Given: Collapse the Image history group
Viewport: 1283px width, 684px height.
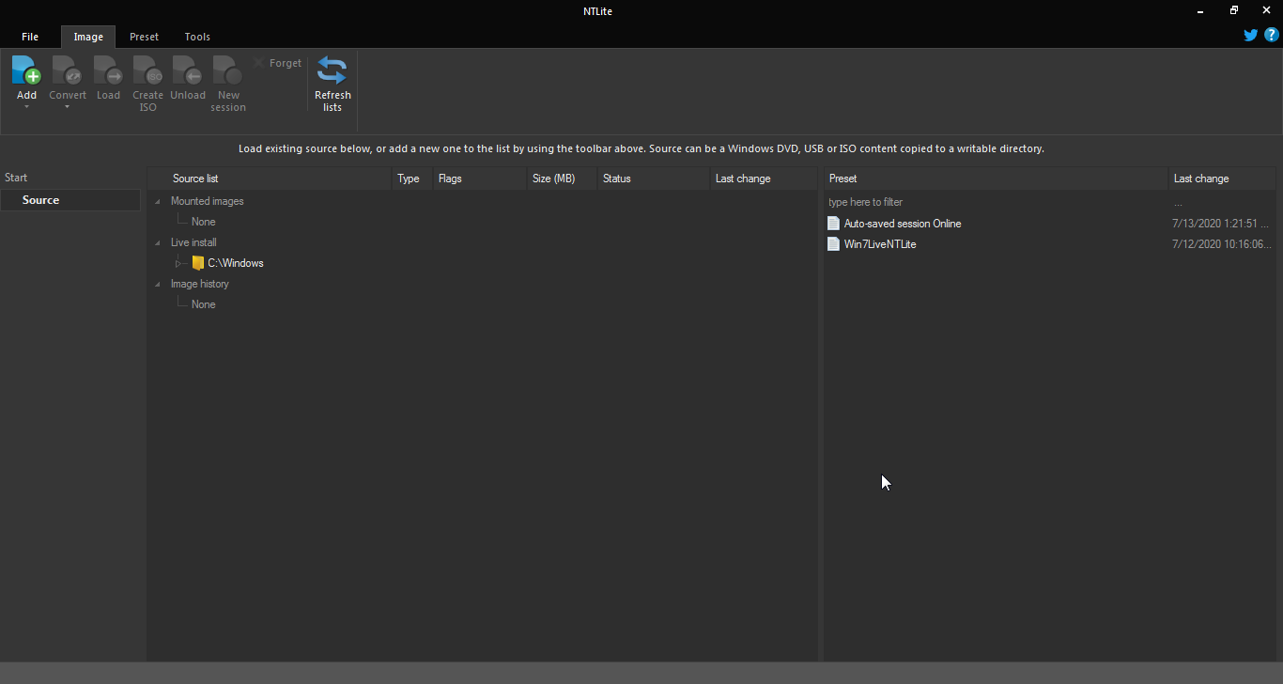Looking at the screenshot, I should pos(158,284).
